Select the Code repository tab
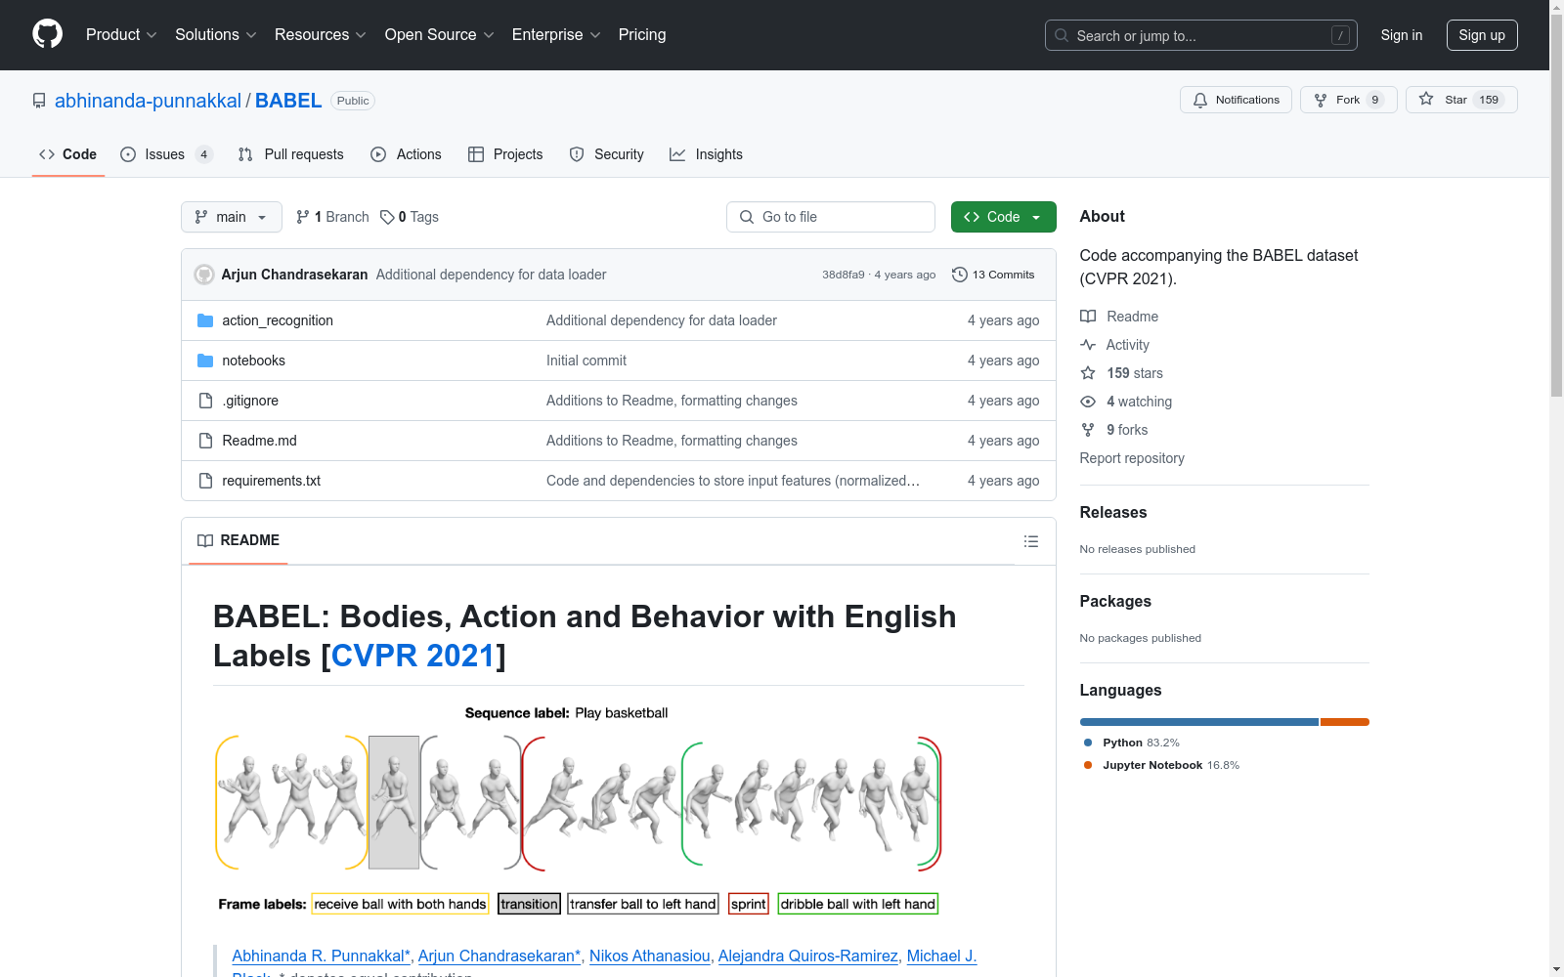Viewport: 1564px width, 977px height. coord(68,154)
